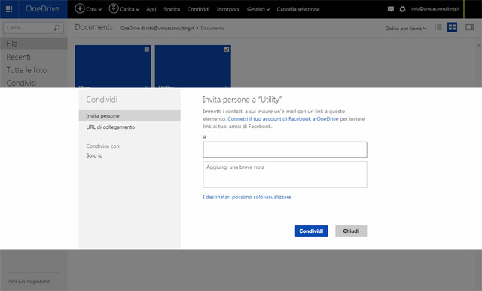Switch to tiles view icon
The width and height of the screenshot is (482, 291).
[452, 27]
